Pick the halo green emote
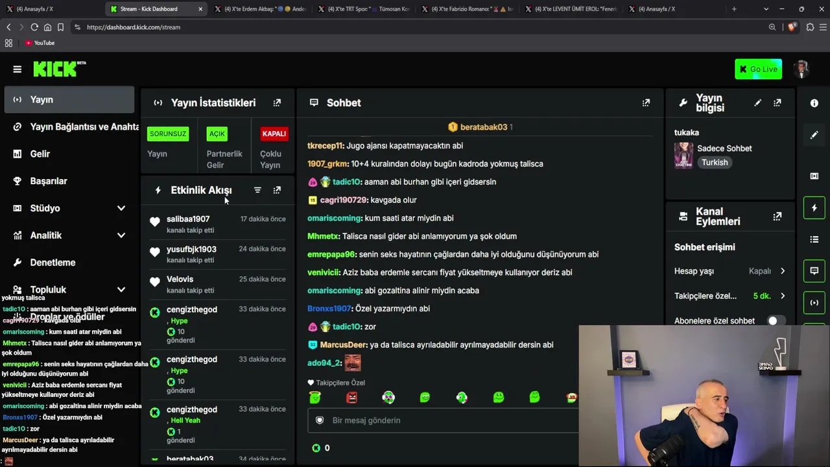 pos(315,397)
